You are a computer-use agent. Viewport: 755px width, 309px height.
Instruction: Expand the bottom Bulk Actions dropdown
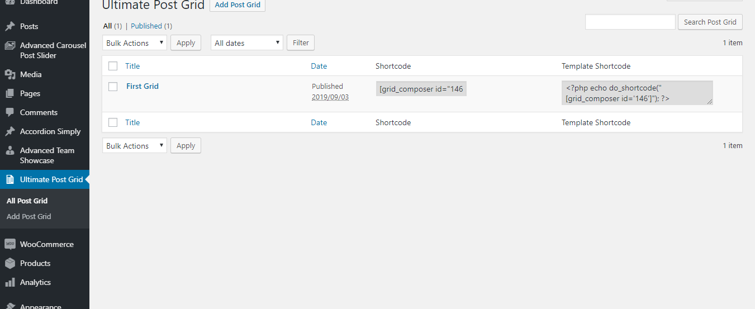tap(135, 145)
